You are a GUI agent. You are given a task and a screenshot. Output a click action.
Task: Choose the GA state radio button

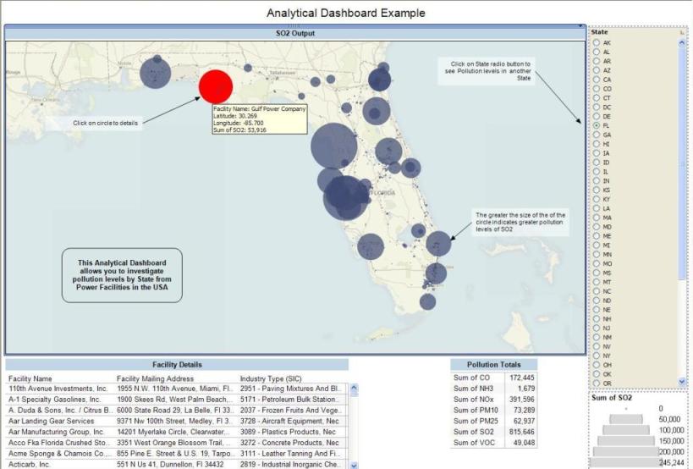tap(597, 135)
